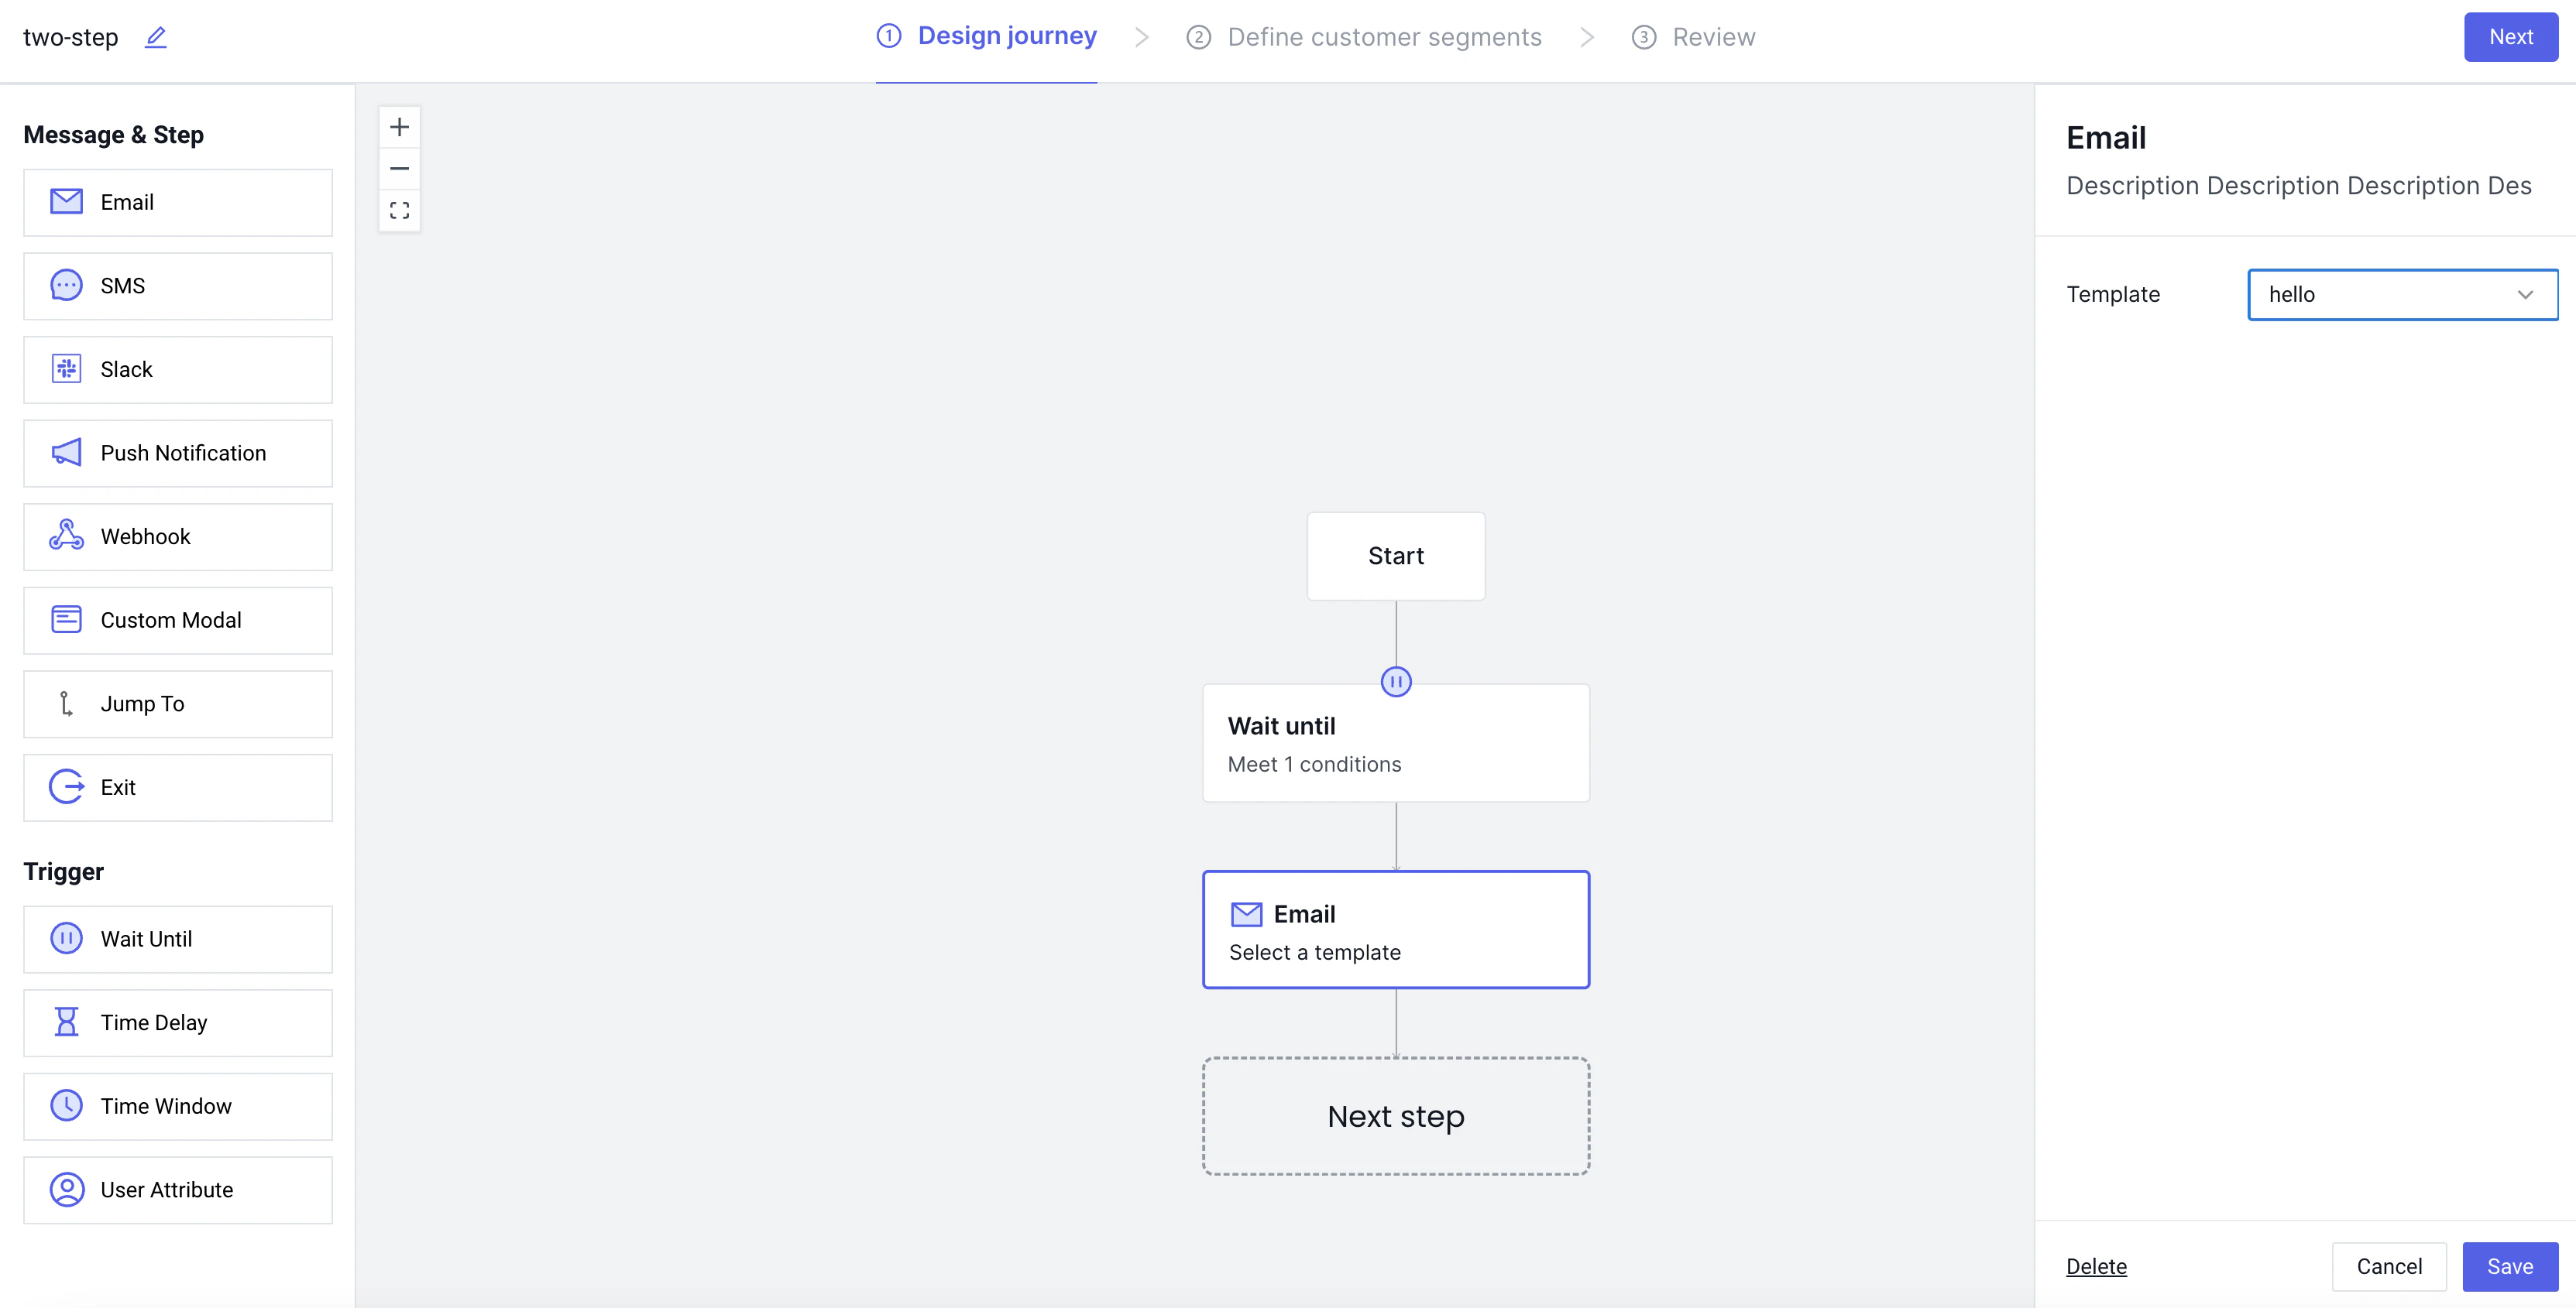Viewport: 2576px width, 1308px height.
Task: Open the Wait until node on canvas
Action: click(x=1396, y=742)
